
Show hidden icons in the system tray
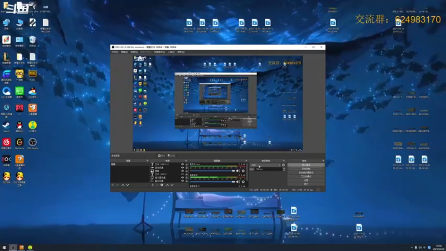click(411, 247)
